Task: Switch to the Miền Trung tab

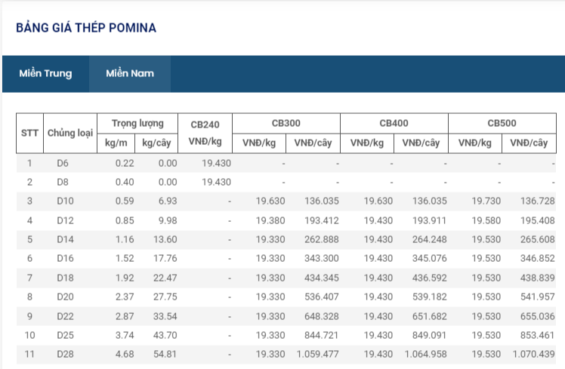Action: click(45, 73)
